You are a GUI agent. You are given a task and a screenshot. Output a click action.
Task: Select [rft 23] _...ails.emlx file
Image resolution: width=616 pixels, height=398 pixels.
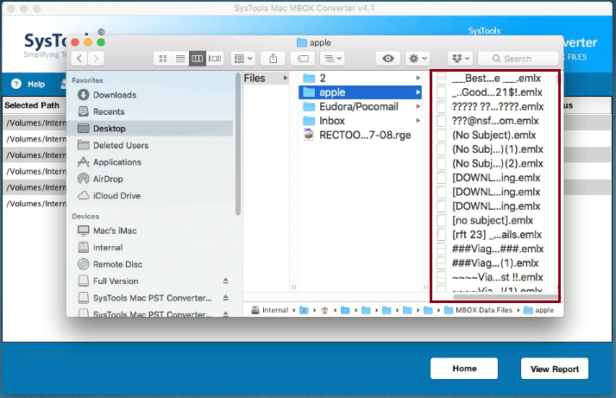[489, 235]
